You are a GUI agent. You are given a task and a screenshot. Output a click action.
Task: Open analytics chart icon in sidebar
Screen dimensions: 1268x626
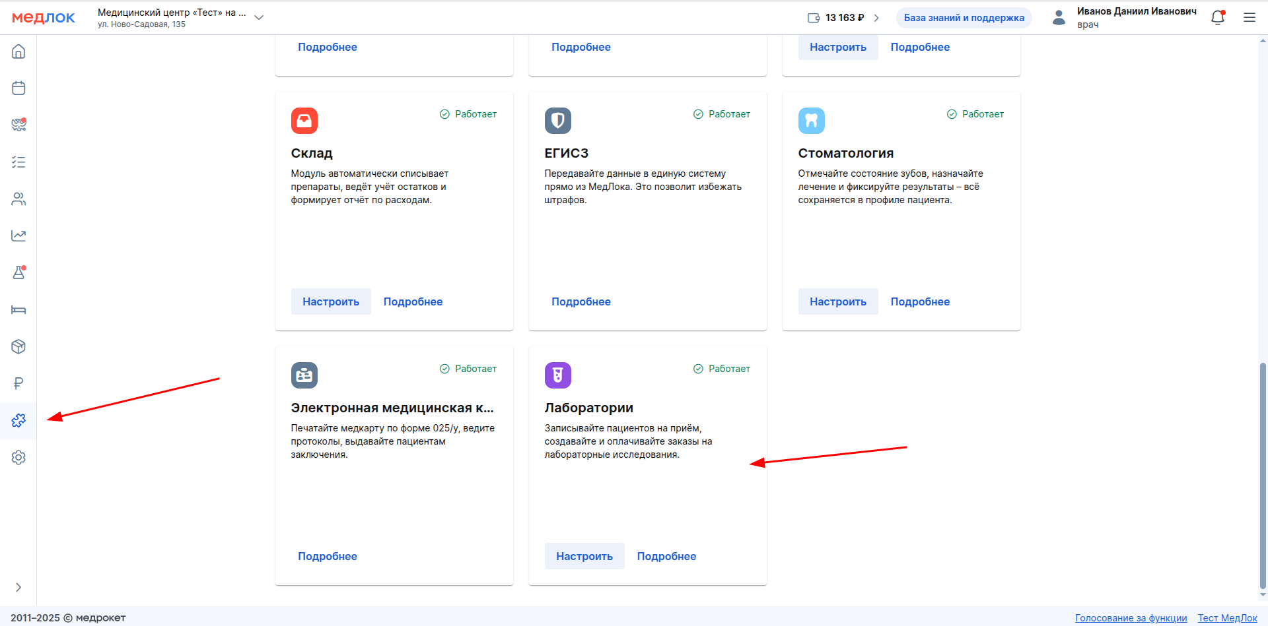(x=18, y=236)
